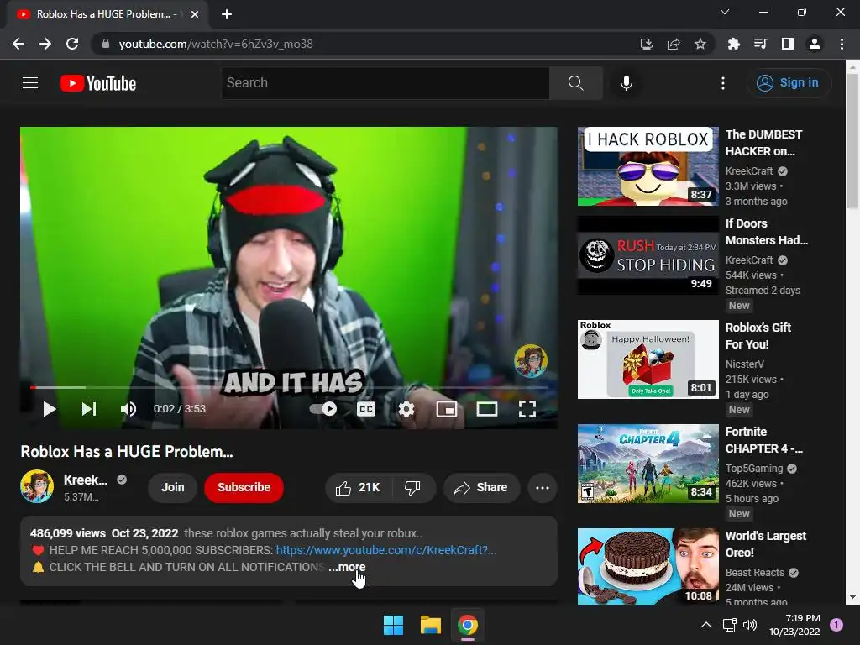Screen dimensions: 860x645
Task: Open Windows Start menu
Action: click(393, 625)
